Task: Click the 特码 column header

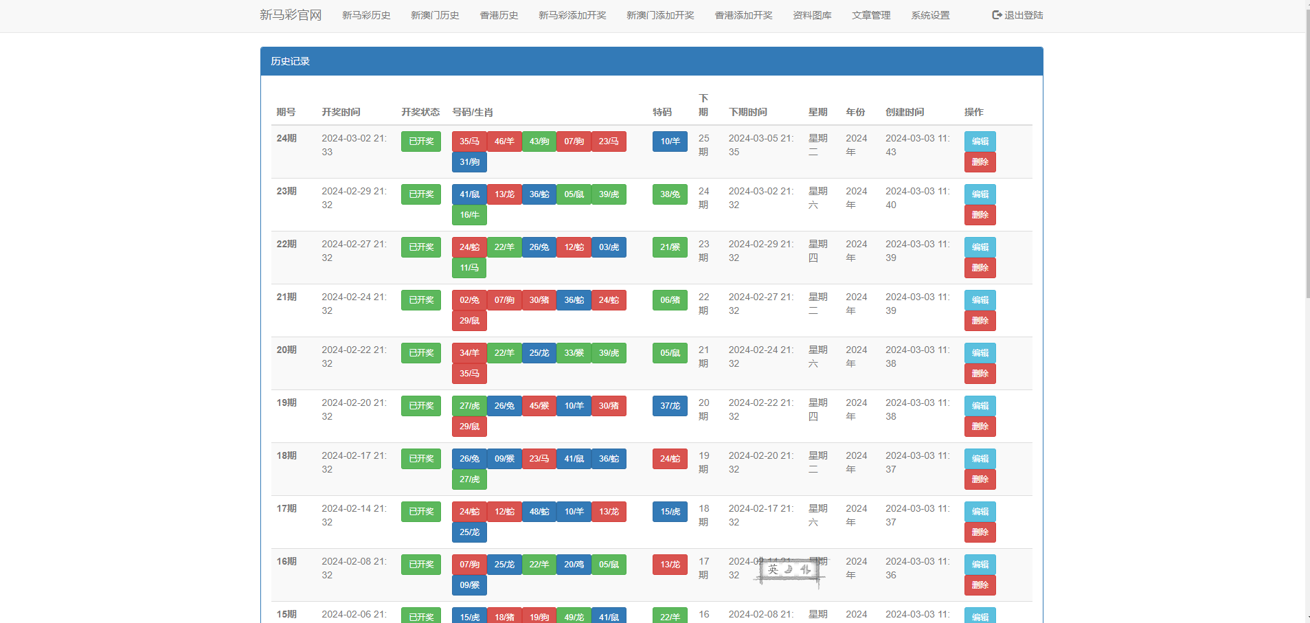Action: point(662,112)
